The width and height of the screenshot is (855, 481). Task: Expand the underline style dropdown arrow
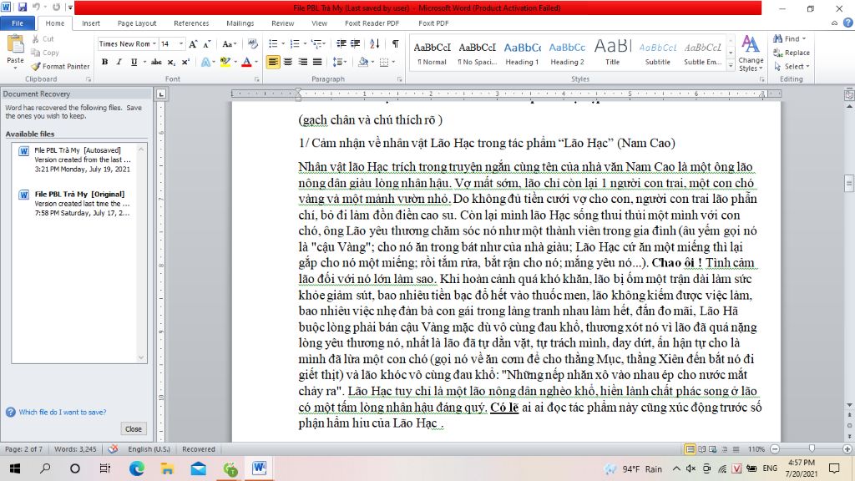coord(144,62)
